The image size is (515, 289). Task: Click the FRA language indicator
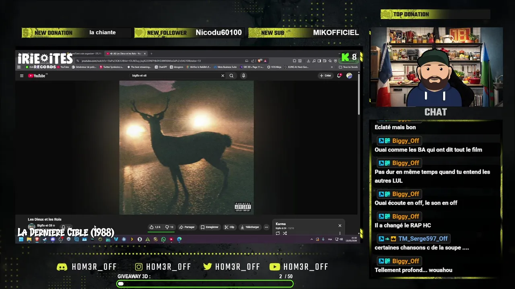coord(330,239)
